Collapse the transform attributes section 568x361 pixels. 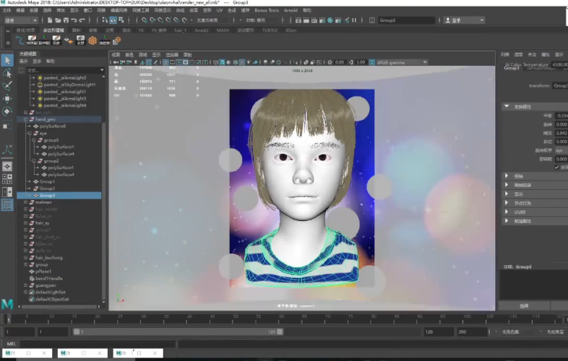pyautogui.click(x=506, y=106)
